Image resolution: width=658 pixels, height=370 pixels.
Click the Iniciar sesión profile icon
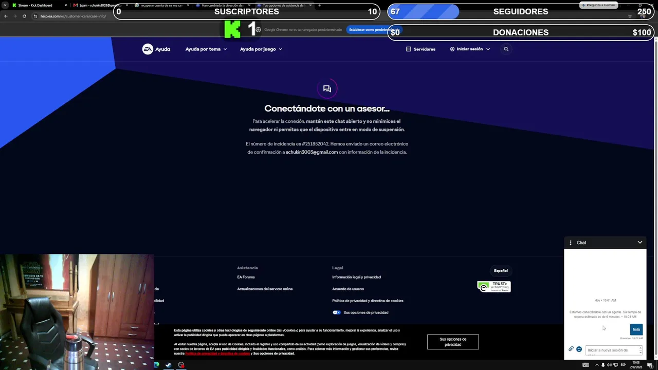452,49
